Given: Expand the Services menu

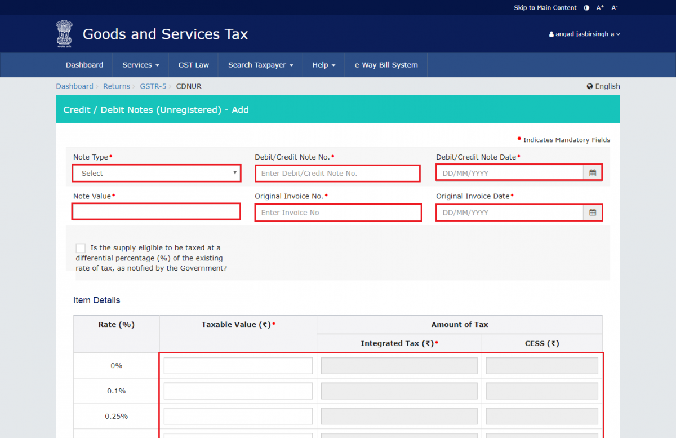Looking at the screenshot, I should coord(140,65).
